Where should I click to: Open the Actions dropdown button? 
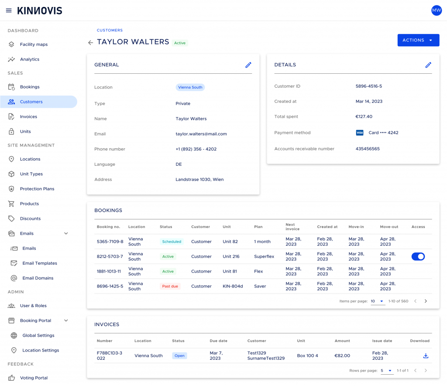418,40
